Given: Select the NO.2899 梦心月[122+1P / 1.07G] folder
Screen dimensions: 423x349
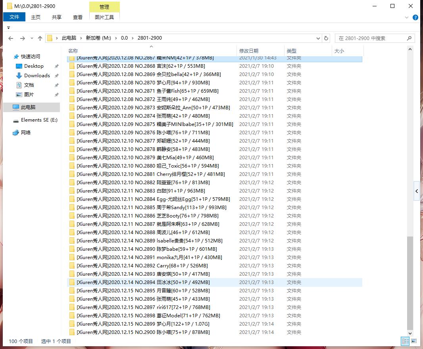Looking at the screenshot, I should [x=143, y=324].
